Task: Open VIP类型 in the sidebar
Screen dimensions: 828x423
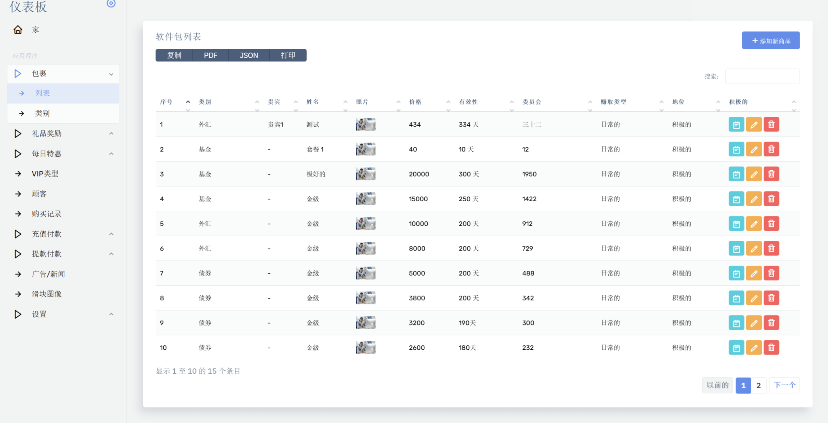Action: [x=45, y=174]
